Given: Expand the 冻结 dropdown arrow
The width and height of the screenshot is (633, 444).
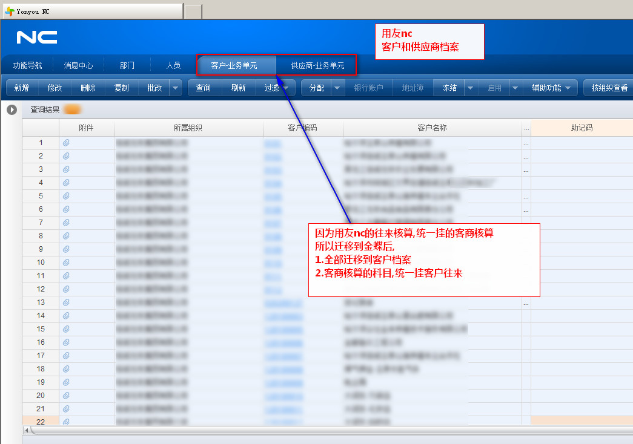Looking at the screenshot, I should [471, 88].
